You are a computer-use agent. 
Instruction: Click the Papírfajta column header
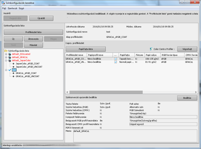click(127, 55)
